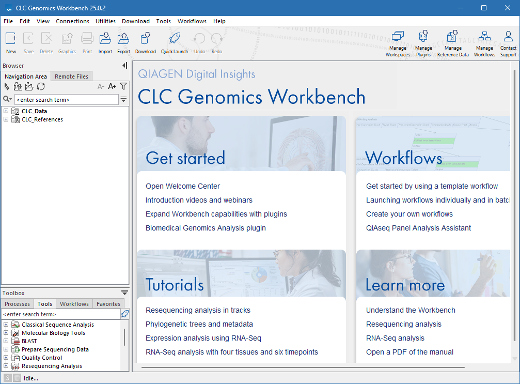Click the rocket icon beside Toolbox search
This screenshot has height=384, width=520.
pyautogui.click(x=124, y=314)
